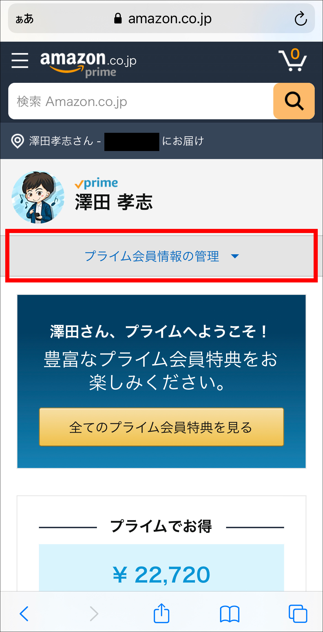Open the ぁあ text size menu

pyautogui.click(x=25, y=19)
